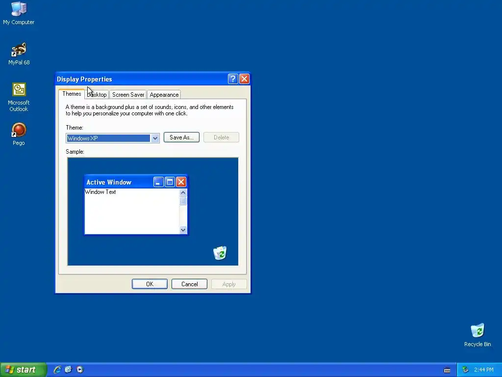Screen dimensions: 502x377
Task: Click the Display Properties title bar text
Action: (x=84, y=79)
